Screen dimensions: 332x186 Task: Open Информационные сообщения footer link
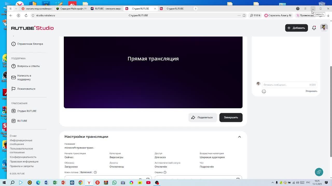pyautogui.click(x=21, y=142)
